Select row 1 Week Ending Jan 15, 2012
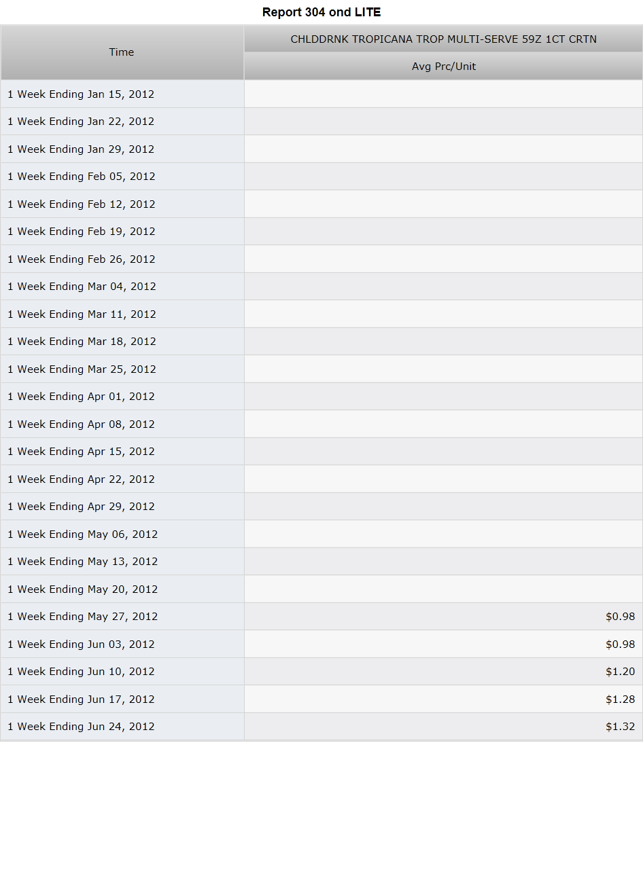This screenshot has height=872, width=643. (x=321, y=94)
